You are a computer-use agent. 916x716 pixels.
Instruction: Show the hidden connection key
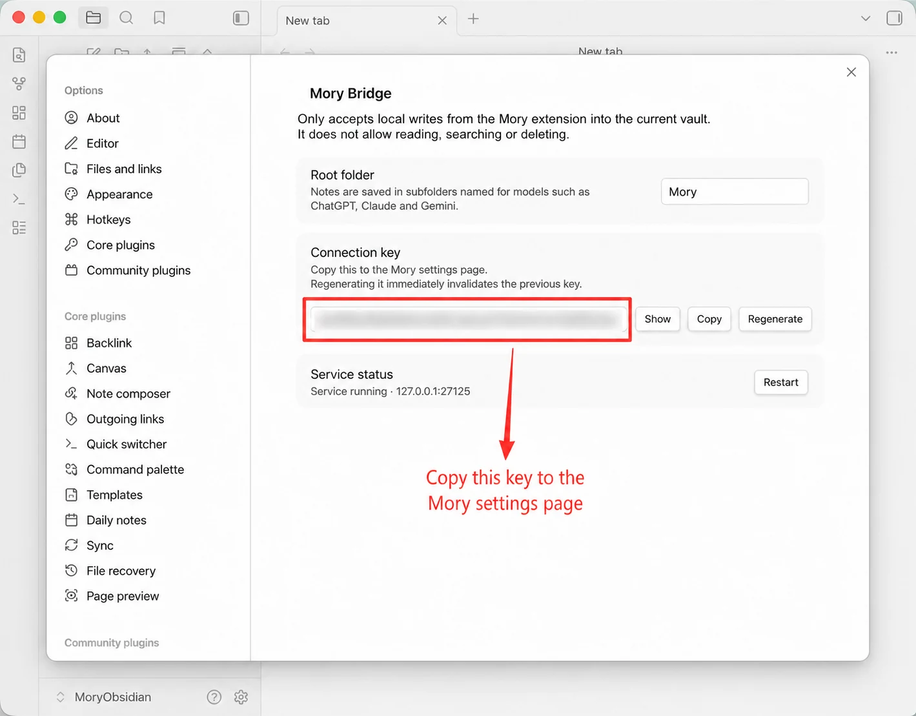coord(658,319)
